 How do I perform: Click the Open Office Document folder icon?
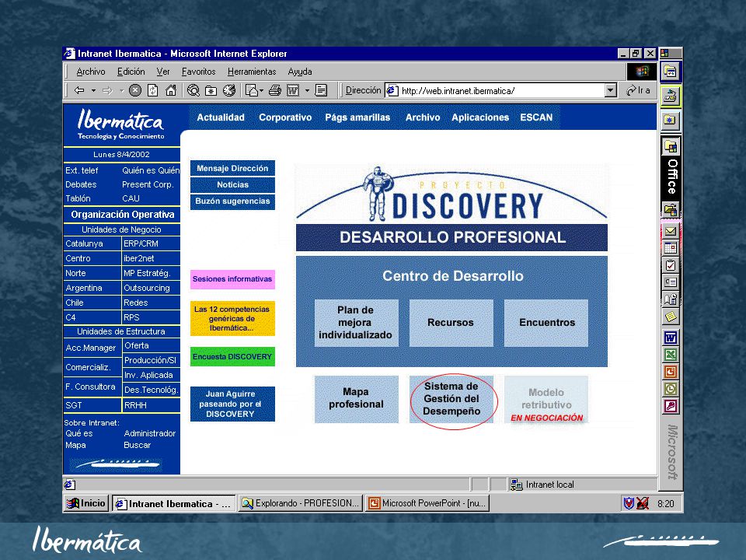(671, 209)
